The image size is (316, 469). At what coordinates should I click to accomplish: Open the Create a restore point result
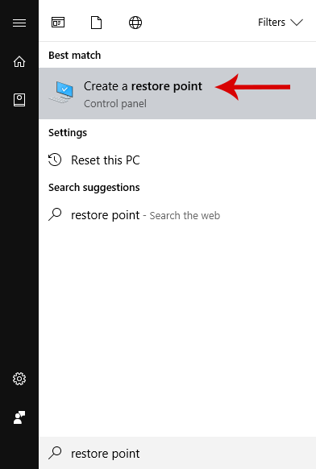177,93
